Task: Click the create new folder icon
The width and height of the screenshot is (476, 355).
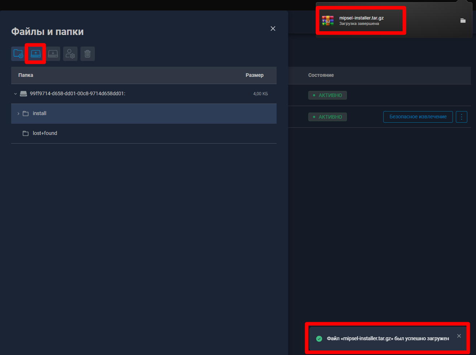Action: (x=18, y=54)
